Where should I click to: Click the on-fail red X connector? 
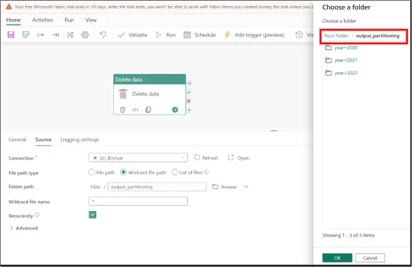pos(189,101)
